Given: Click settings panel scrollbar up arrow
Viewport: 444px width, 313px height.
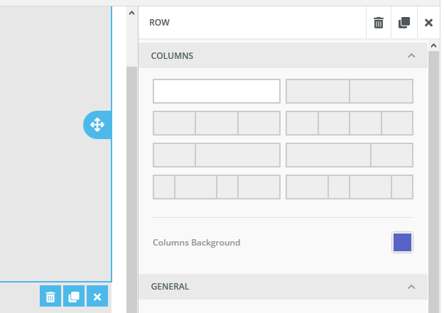Looking at the screenshot, I should pyautogui.click(x=433, y=45).
